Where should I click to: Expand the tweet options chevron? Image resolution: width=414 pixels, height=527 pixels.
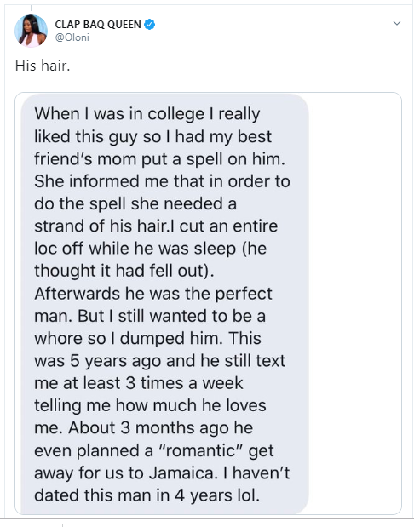coord(397,23)
